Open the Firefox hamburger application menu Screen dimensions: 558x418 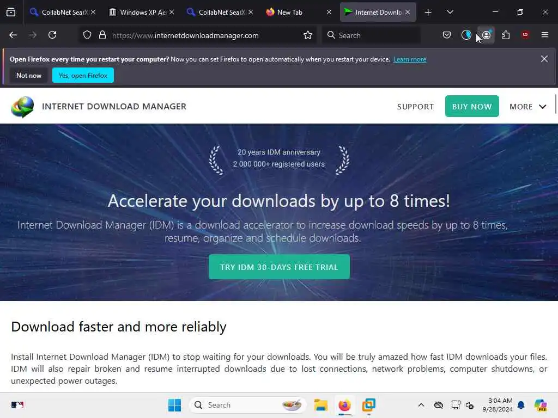pyautogui.click(x=545, y=35)
